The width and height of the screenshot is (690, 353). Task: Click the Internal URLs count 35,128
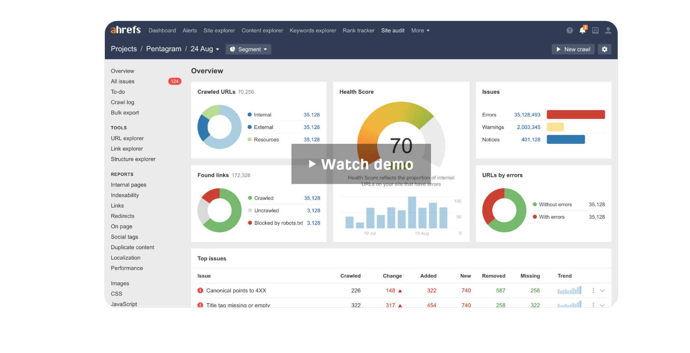tap(312, 115)
